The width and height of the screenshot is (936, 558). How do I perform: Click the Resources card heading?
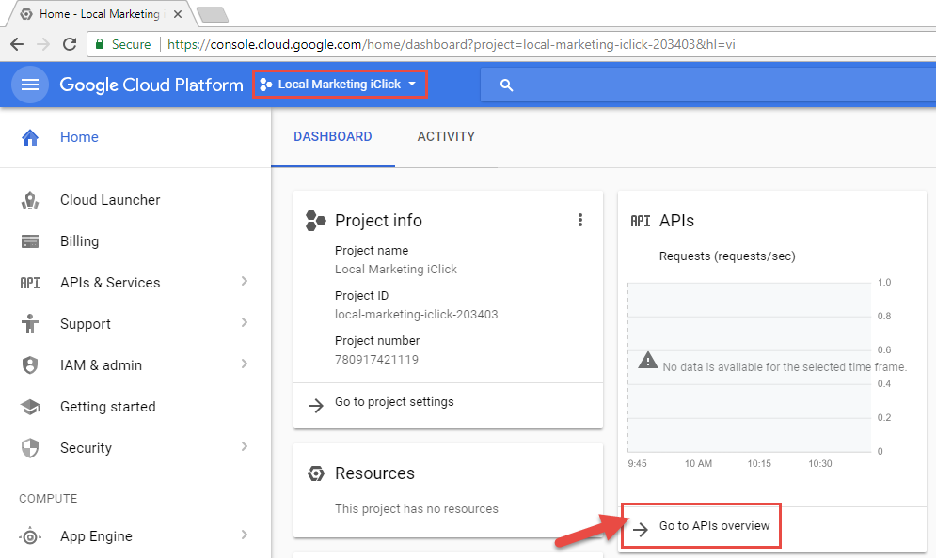374,473
